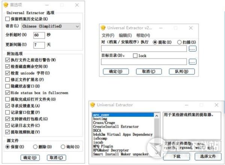Screen dimensions: 225x165
Task: Click the app icon in Universal Extractor v2 window
Action: coord(103,28)
